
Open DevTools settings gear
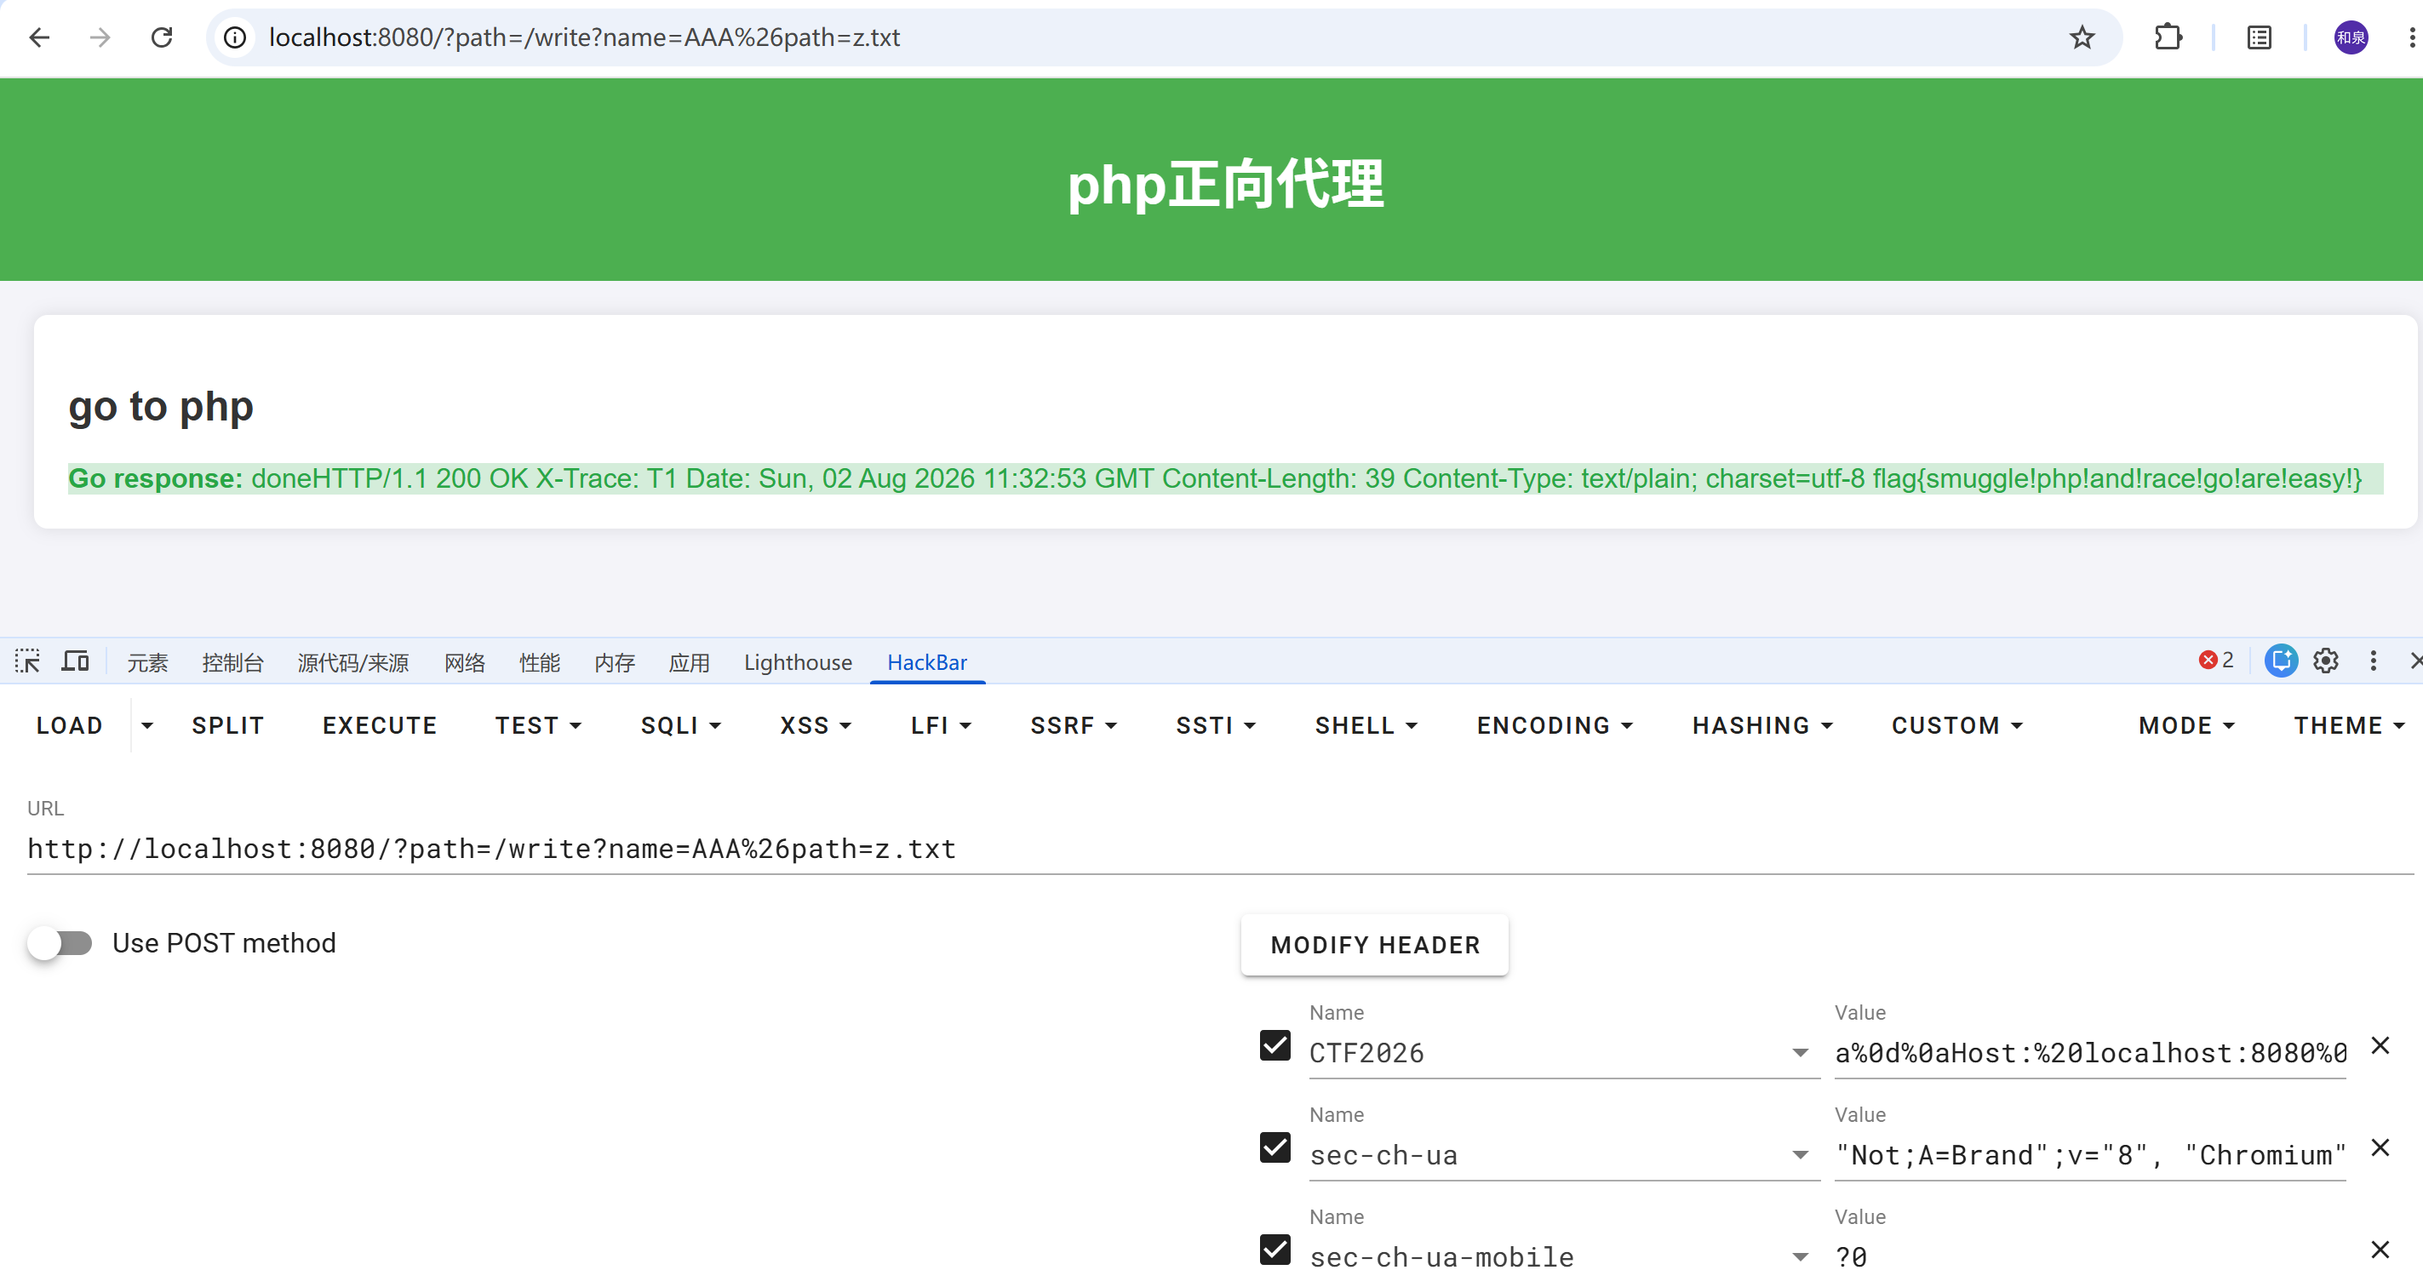[x=2326, y=661]
